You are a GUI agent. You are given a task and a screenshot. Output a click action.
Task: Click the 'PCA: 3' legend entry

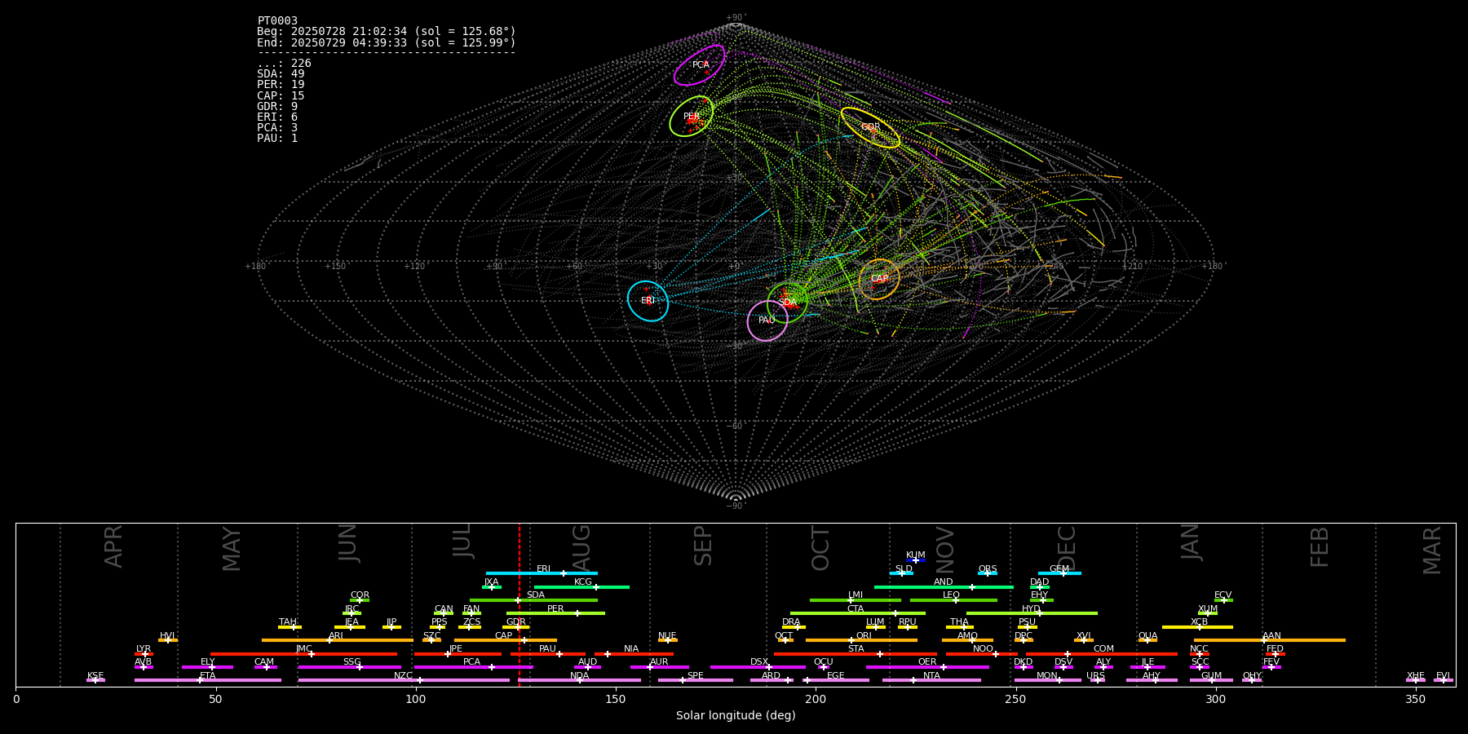pos(277,128)
